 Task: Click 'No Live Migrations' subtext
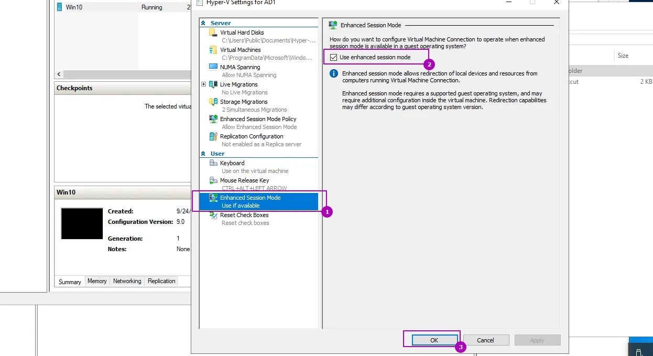point(245,92)
